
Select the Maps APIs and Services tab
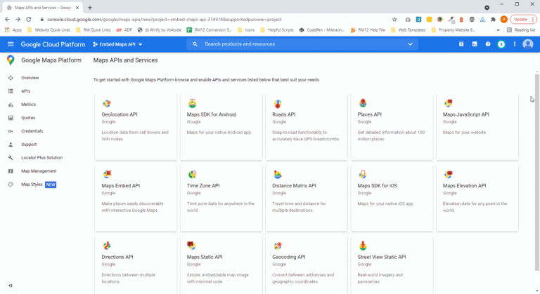[43, 8]
